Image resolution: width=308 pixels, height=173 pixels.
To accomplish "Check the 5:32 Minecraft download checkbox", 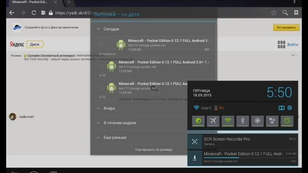I will coord(101,87).
